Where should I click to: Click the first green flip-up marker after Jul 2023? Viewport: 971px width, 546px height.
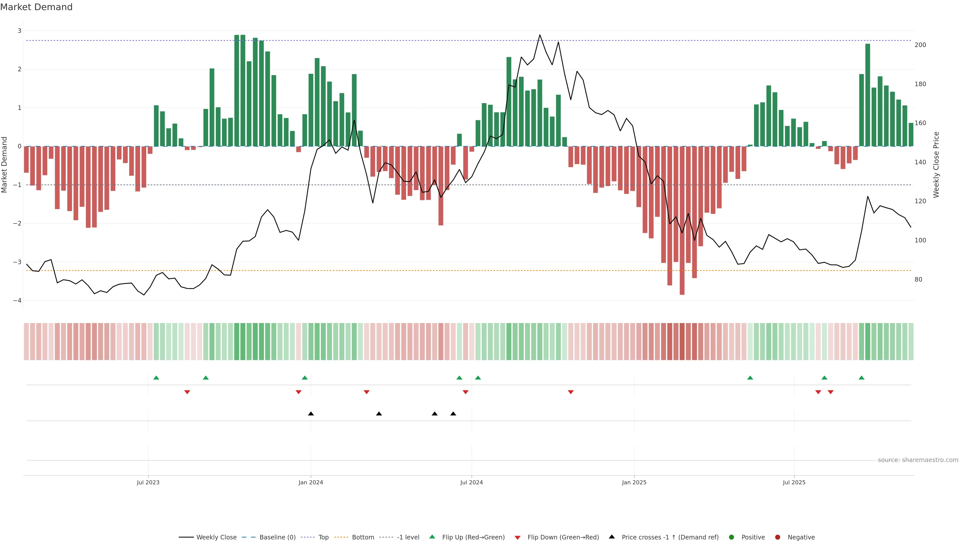(x=157, y=378)
